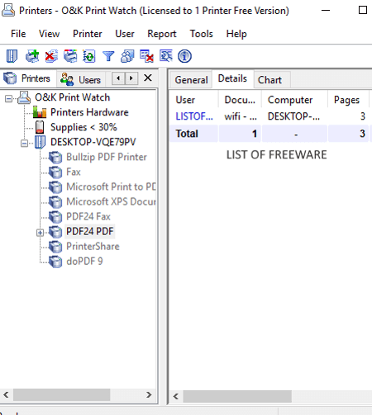Close the left panel with X

pyautogui.click(x=148, y=78)
